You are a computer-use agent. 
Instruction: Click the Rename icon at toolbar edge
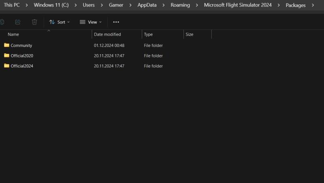click(2, 22)
